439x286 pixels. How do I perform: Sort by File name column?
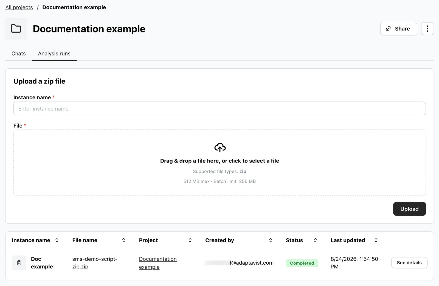pyautogui.click(x=124, y=240)
